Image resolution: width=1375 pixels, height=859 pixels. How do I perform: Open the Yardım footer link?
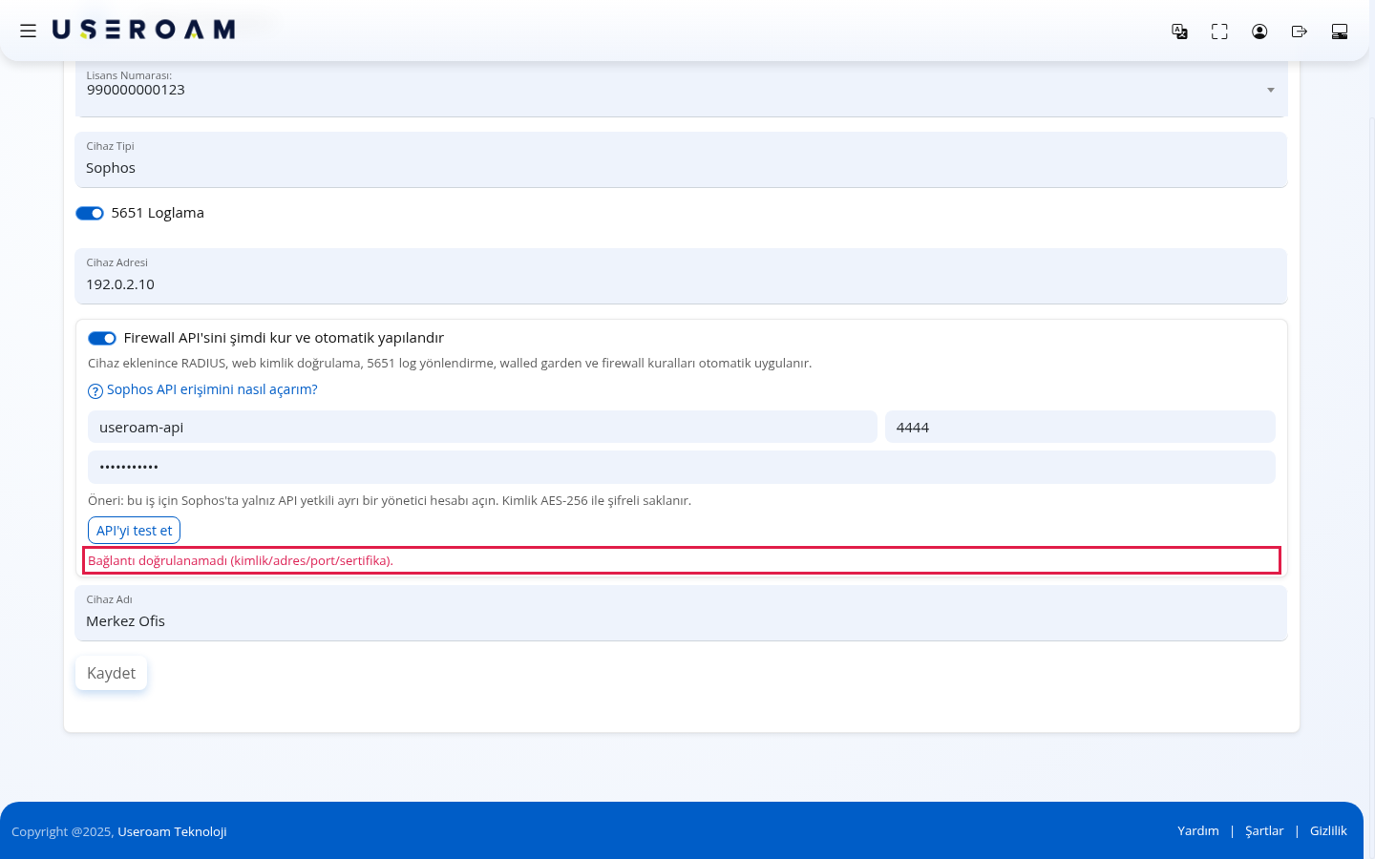(x=1198, y=830)
